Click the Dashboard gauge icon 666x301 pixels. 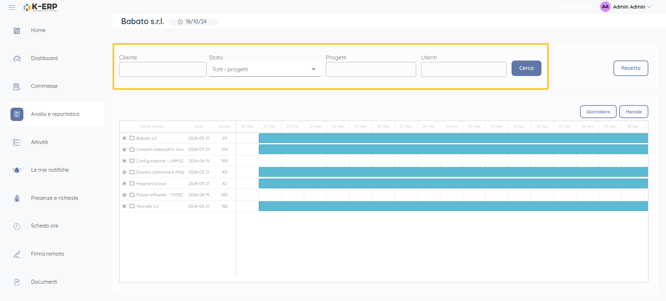click(17, 59)
